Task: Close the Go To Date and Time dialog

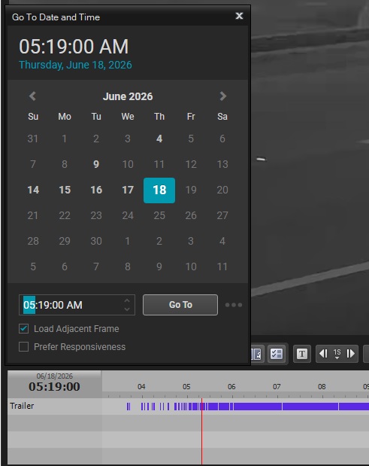Action: 239,16
